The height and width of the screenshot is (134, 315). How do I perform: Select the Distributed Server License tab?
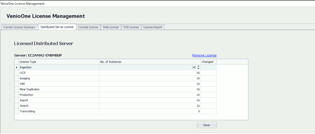(57, 27)
